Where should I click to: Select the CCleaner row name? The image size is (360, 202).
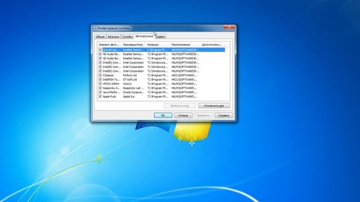tap(108, 75)
